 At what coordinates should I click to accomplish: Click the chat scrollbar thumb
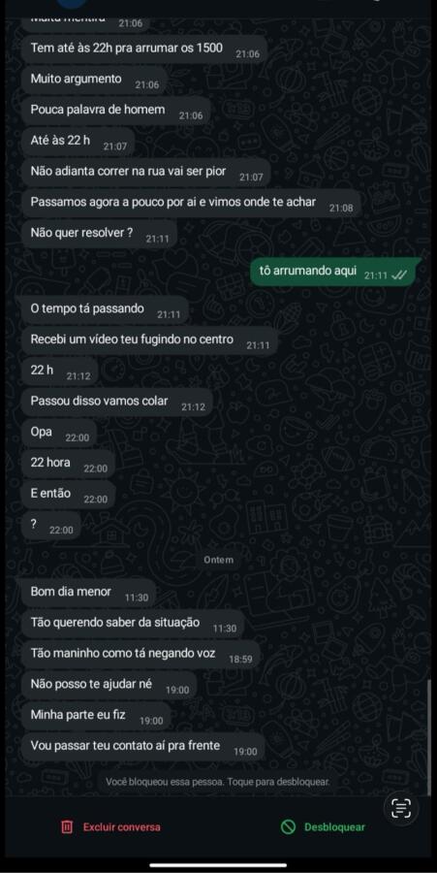428,738
